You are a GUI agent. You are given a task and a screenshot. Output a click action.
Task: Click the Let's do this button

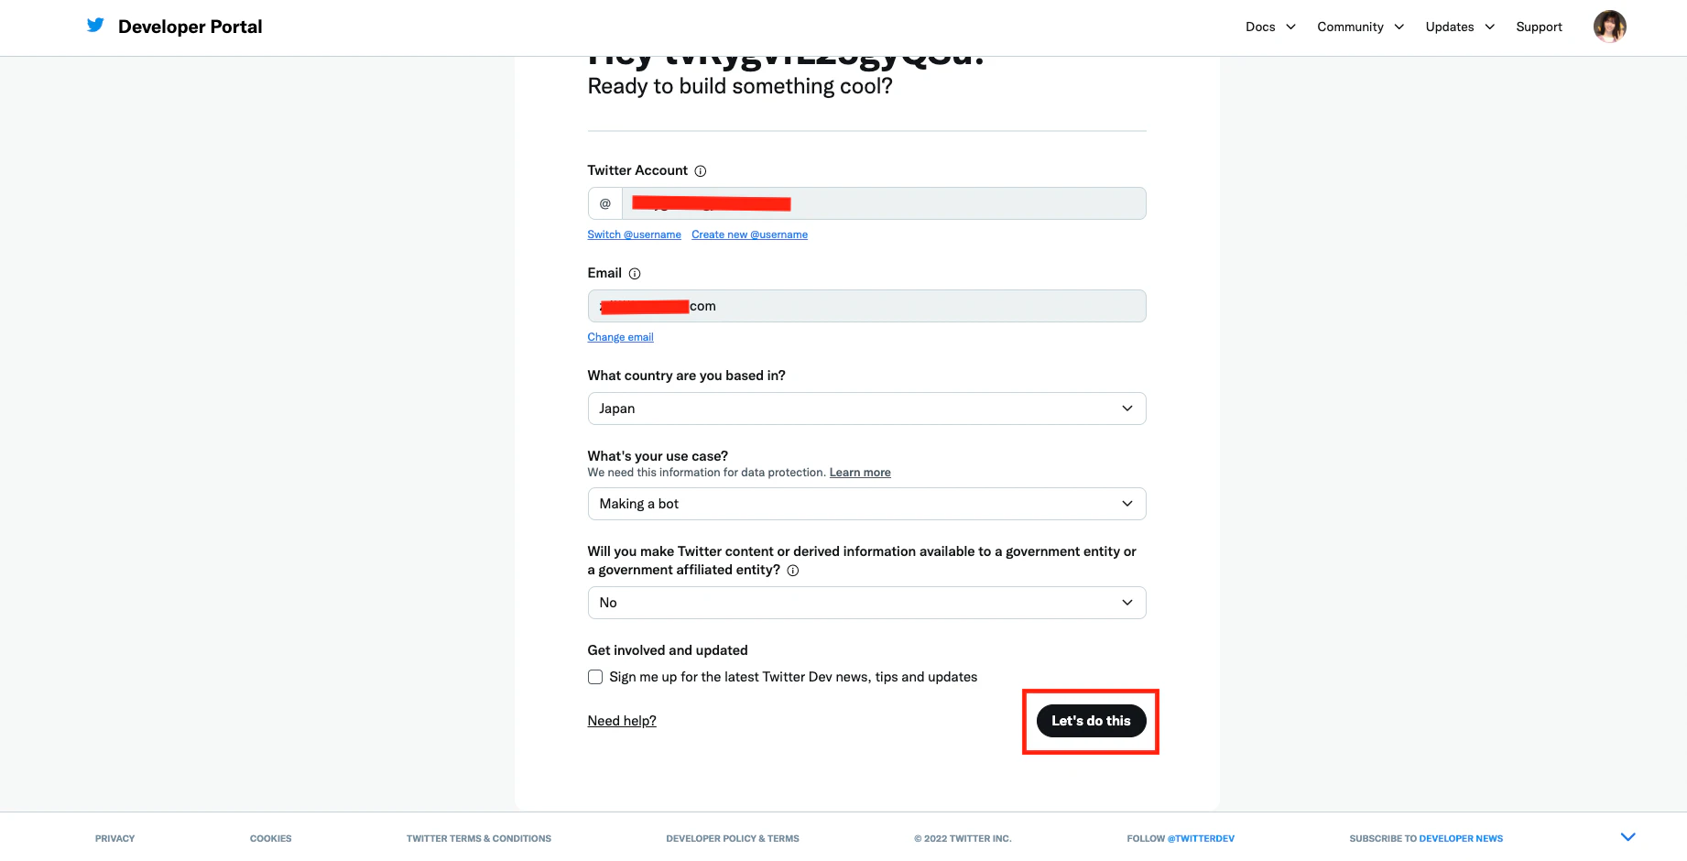1091,721
